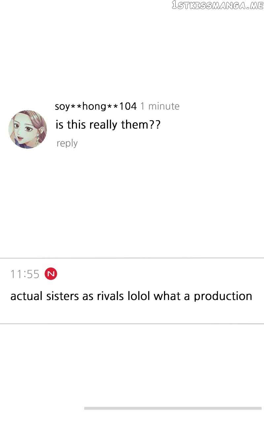This screenshot has width=264, height=422.
Task: Open username soy**hong**104
Action: (x=96, y=106)
